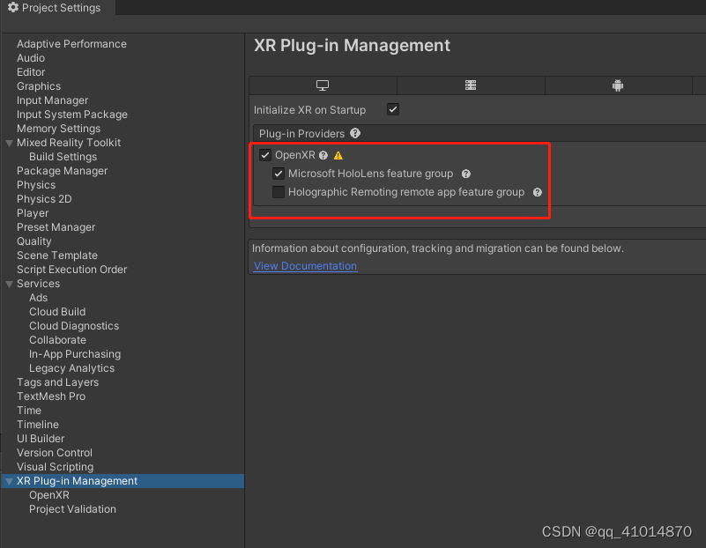Viewport: 706px width, 548px height.
Task: Click the warning triangle beside OpenXR
Action: (338, 154)
